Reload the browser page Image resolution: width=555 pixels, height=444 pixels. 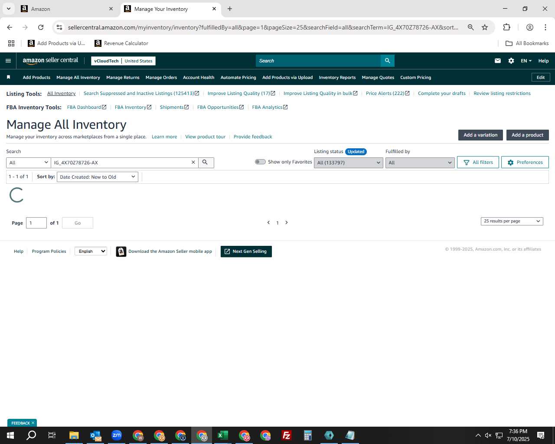(x=41, y=27)
